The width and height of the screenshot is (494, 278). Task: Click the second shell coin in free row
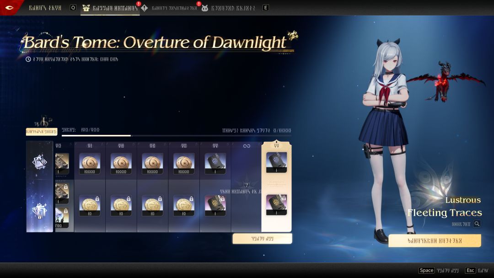tap(121, 163)
